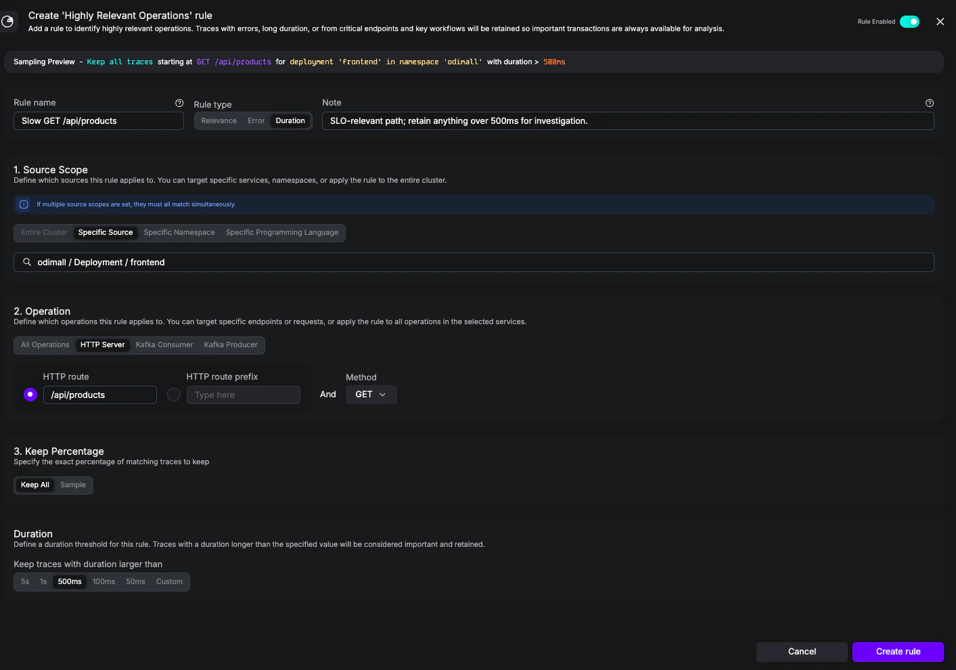Select All Operations tab

pyautogui.click(x=45, y=345)
